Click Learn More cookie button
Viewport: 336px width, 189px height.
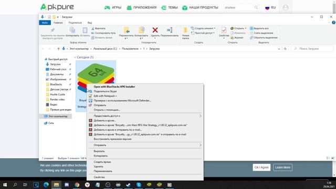(282, 167)
